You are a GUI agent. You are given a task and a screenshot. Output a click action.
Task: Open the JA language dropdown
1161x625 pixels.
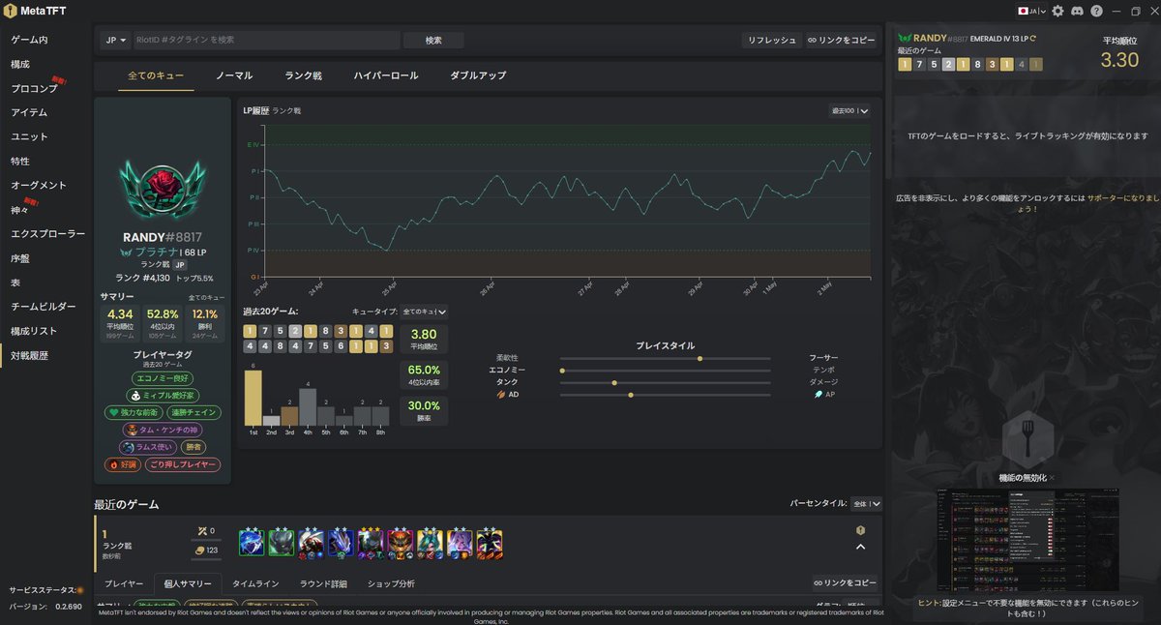1032,11
